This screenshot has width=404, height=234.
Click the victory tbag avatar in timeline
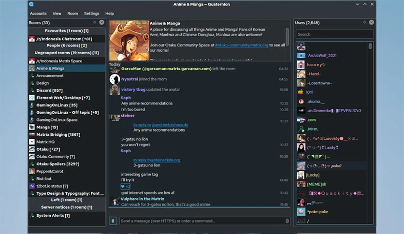point(115,89)
